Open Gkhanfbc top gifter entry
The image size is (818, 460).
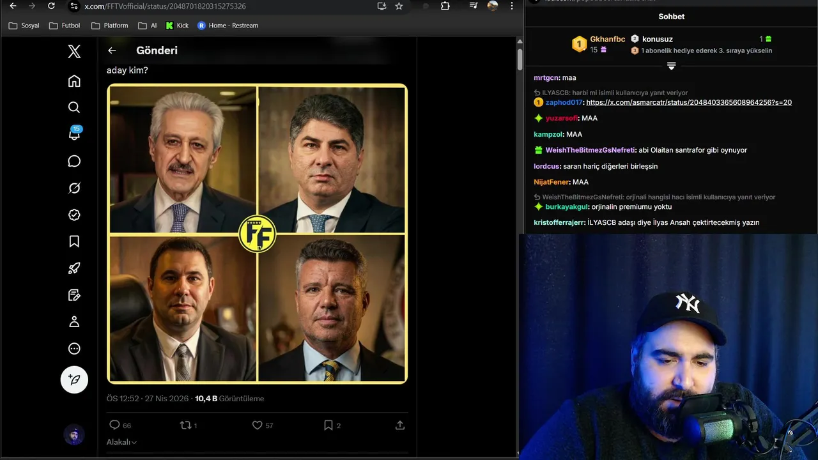pyautogui.click(x=598, y=44)
